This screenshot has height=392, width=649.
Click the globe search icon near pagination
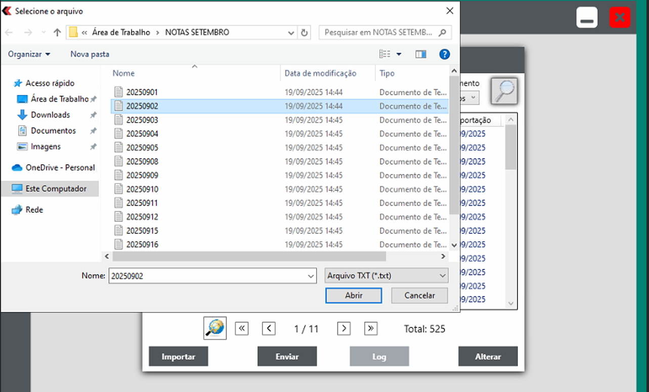pyautogui.click(x=215, y=328)
